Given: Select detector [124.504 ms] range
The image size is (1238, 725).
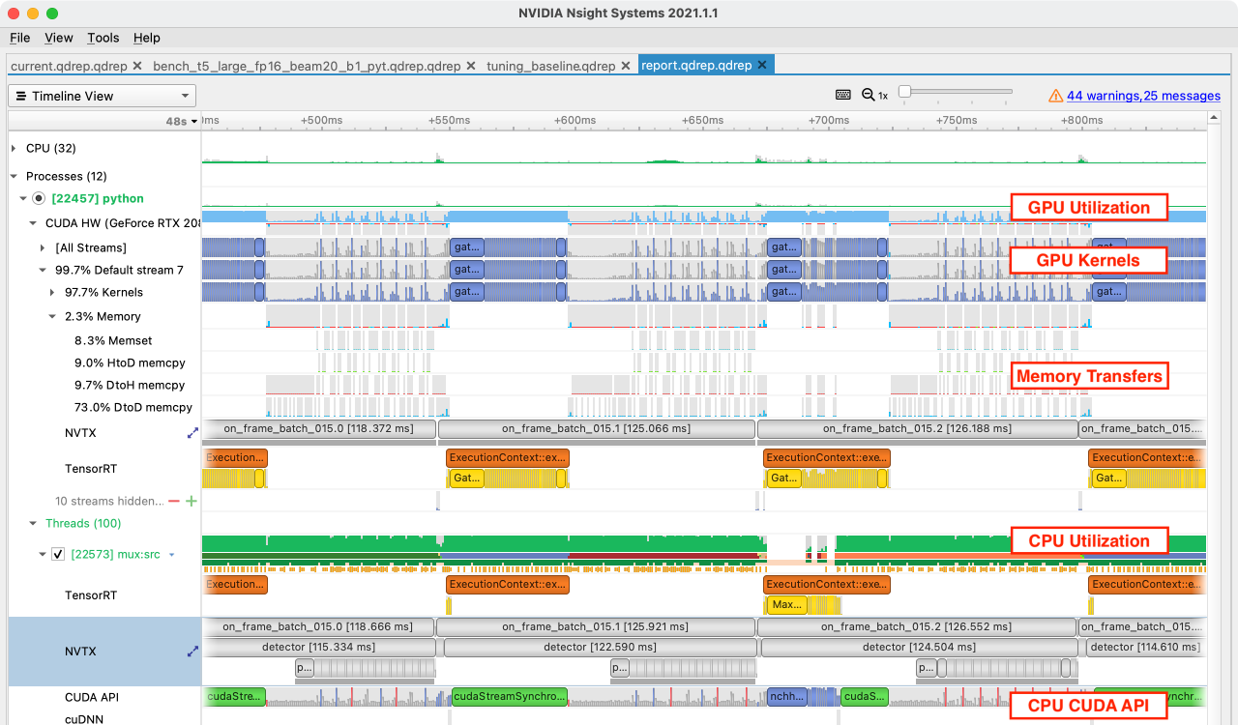Looking at the screenshot, I should [919, 647].
